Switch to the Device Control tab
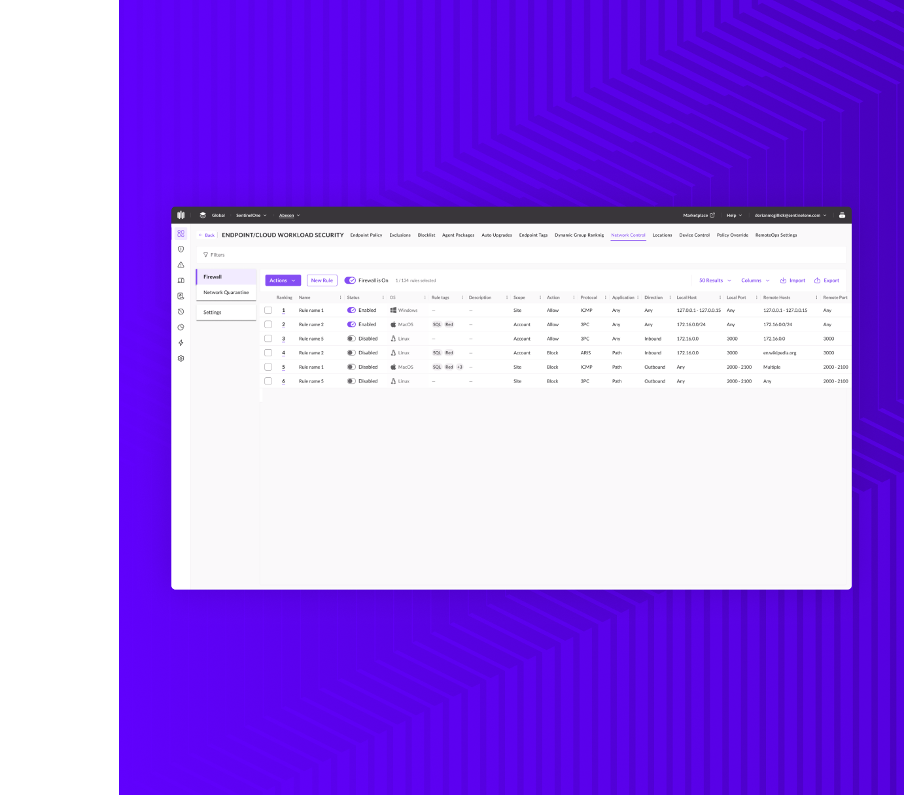Screen dimensions: 904x795 (x=694, y=235)
